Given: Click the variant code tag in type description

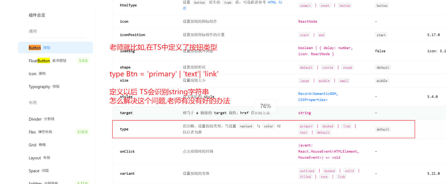Looking at the screenshot, I should click(246, 126).
